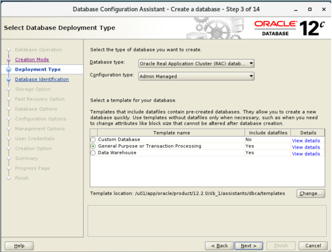Screen dimensions: 332x252
Task: Click the Management Options step label
Action: (40, 129)
